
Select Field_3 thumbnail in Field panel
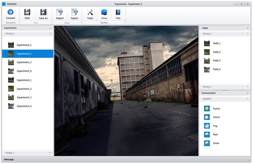point(207,61)
